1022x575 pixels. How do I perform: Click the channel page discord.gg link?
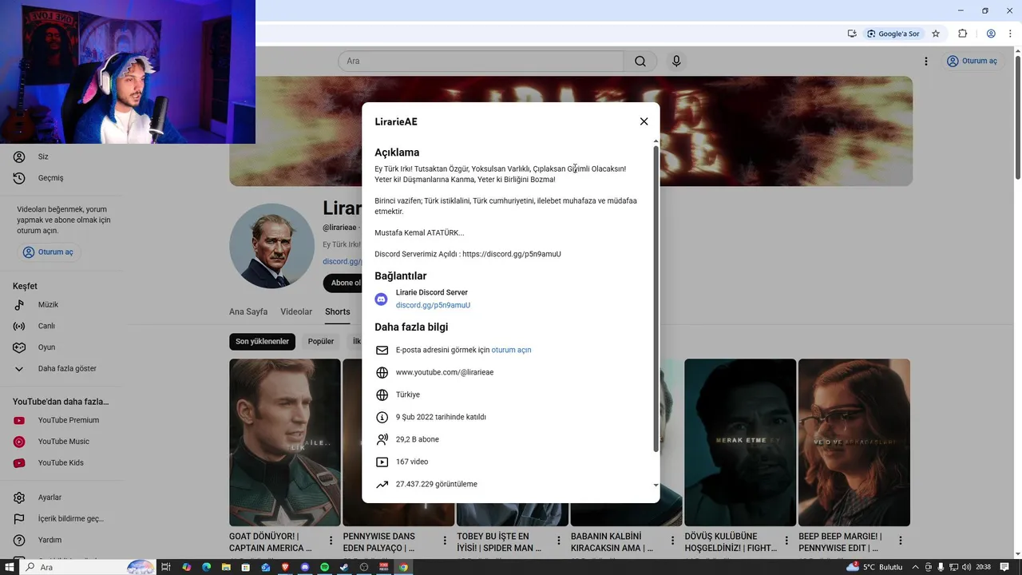coord(342,261)
